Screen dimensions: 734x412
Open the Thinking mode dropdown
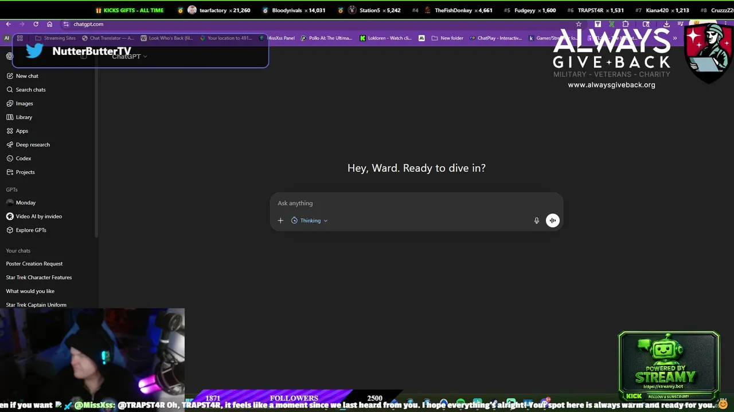[309, 220]
